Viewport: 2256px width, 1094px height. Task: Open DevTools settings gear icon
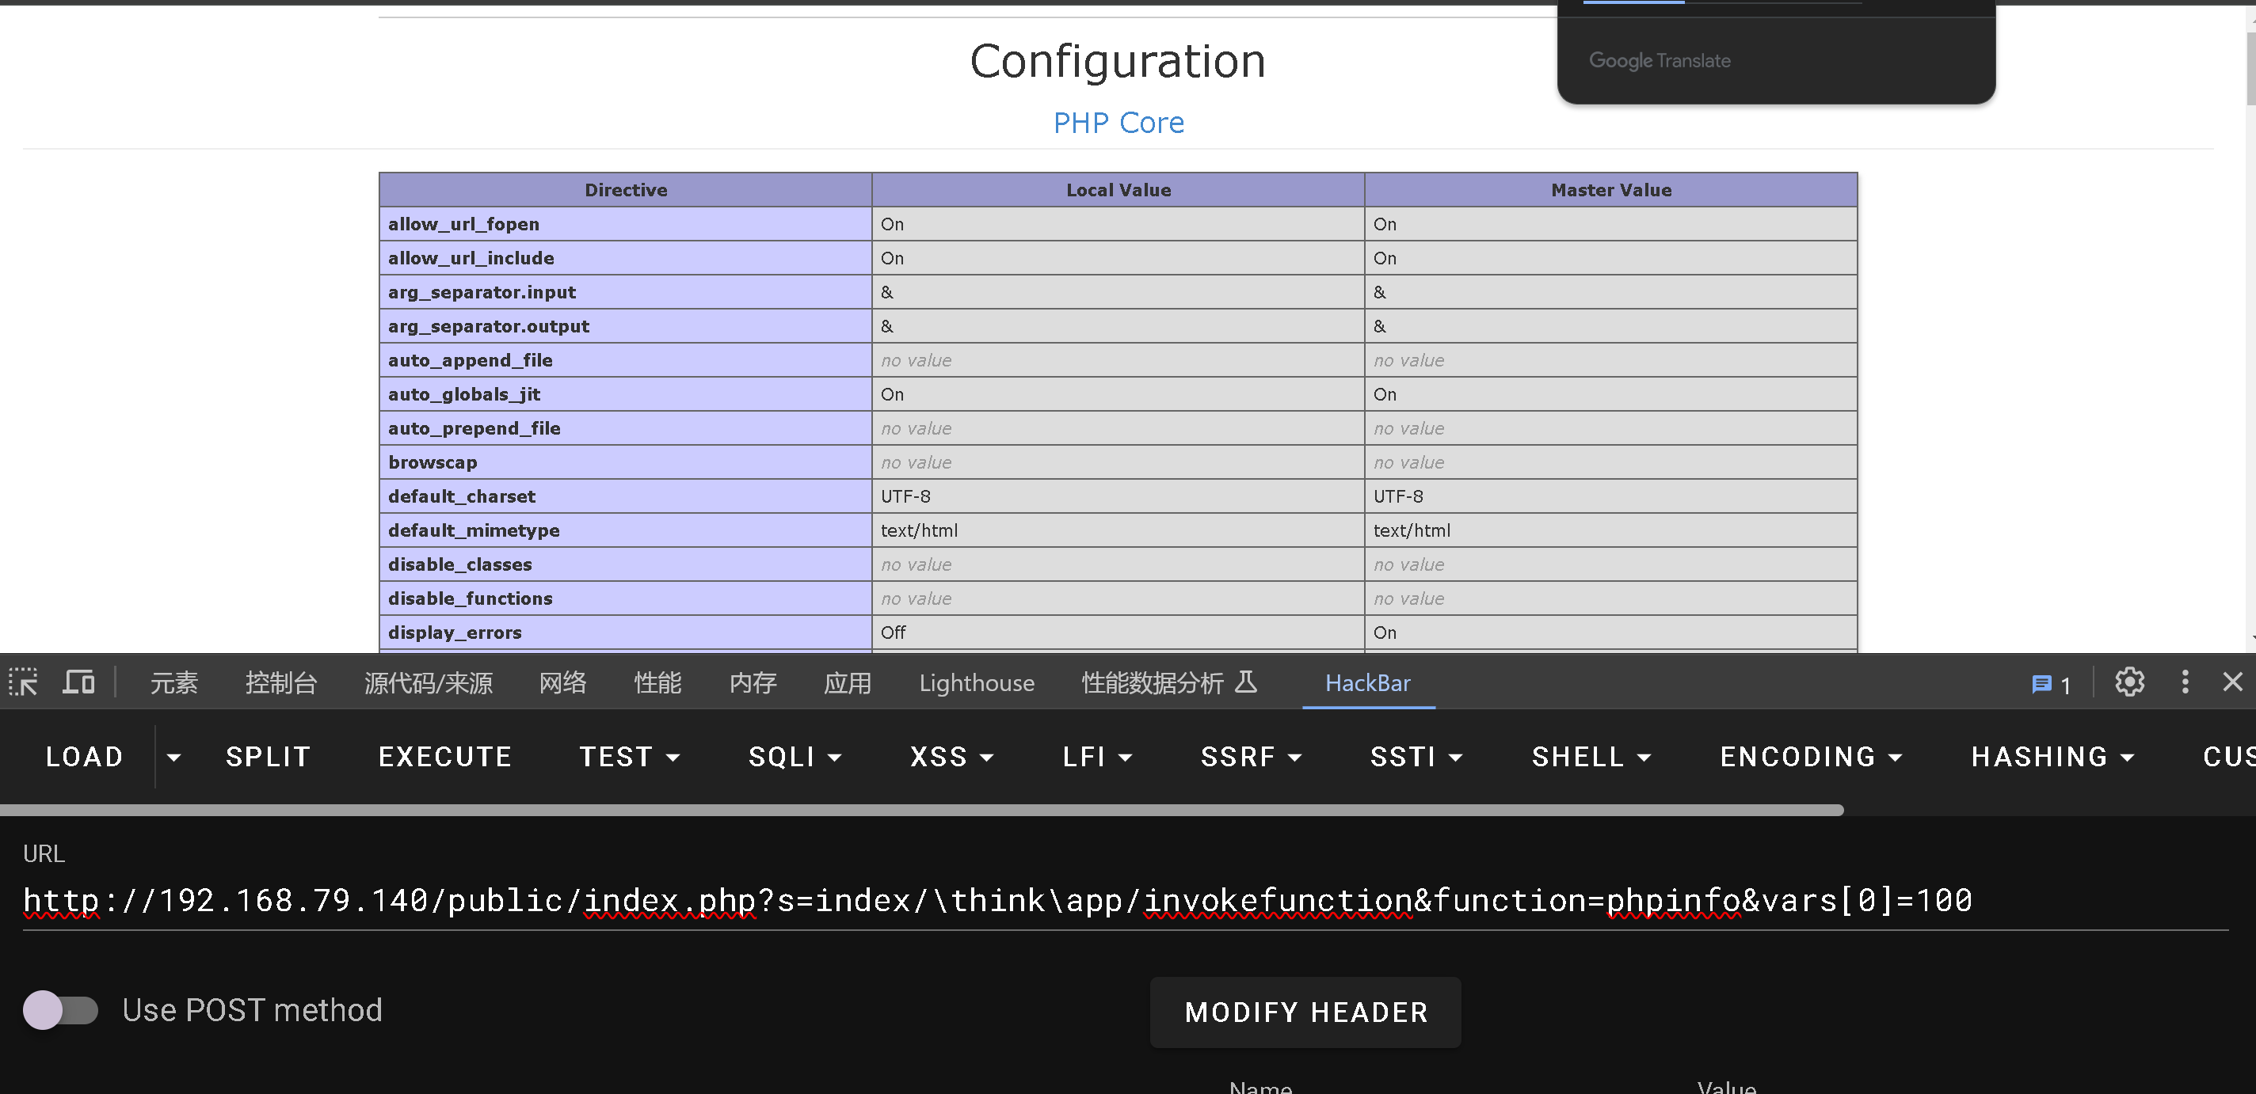[x=2129, y=682]
